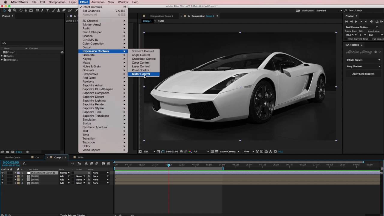Select the Comp 1 item in Project panel
Viewport: 384px width, 216px height.
[11, 52]
